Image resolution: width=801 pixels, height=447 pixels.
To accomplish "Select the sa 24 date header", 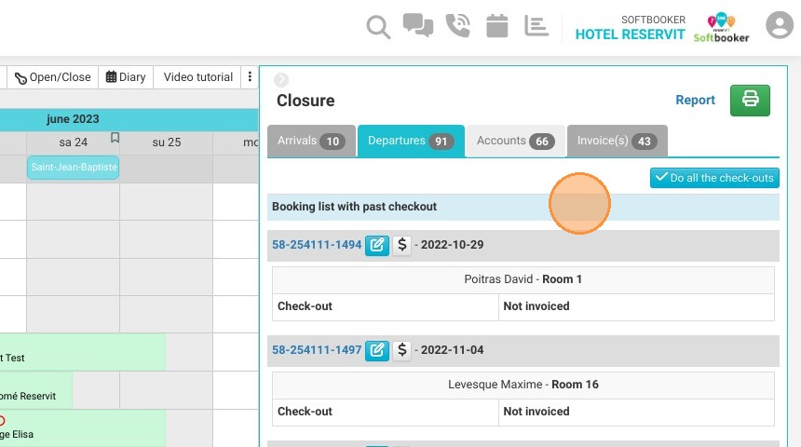I will pyautogui.click(x=73, y=142).
